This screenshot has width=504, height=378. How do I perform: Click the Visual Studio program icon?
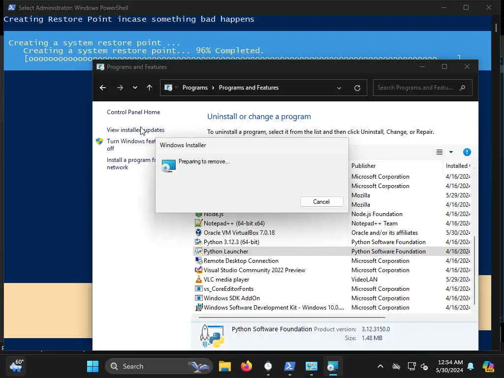[199, 270]
